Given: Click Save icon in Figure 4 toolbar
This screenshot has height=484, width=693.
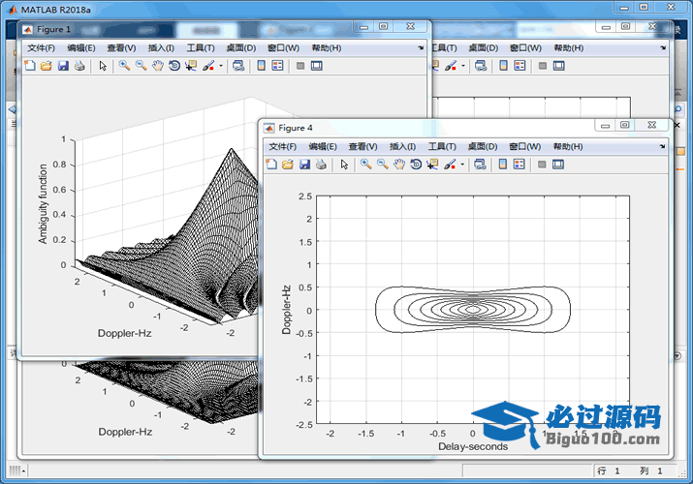Looking at the screenshot, I should (304, 165).
